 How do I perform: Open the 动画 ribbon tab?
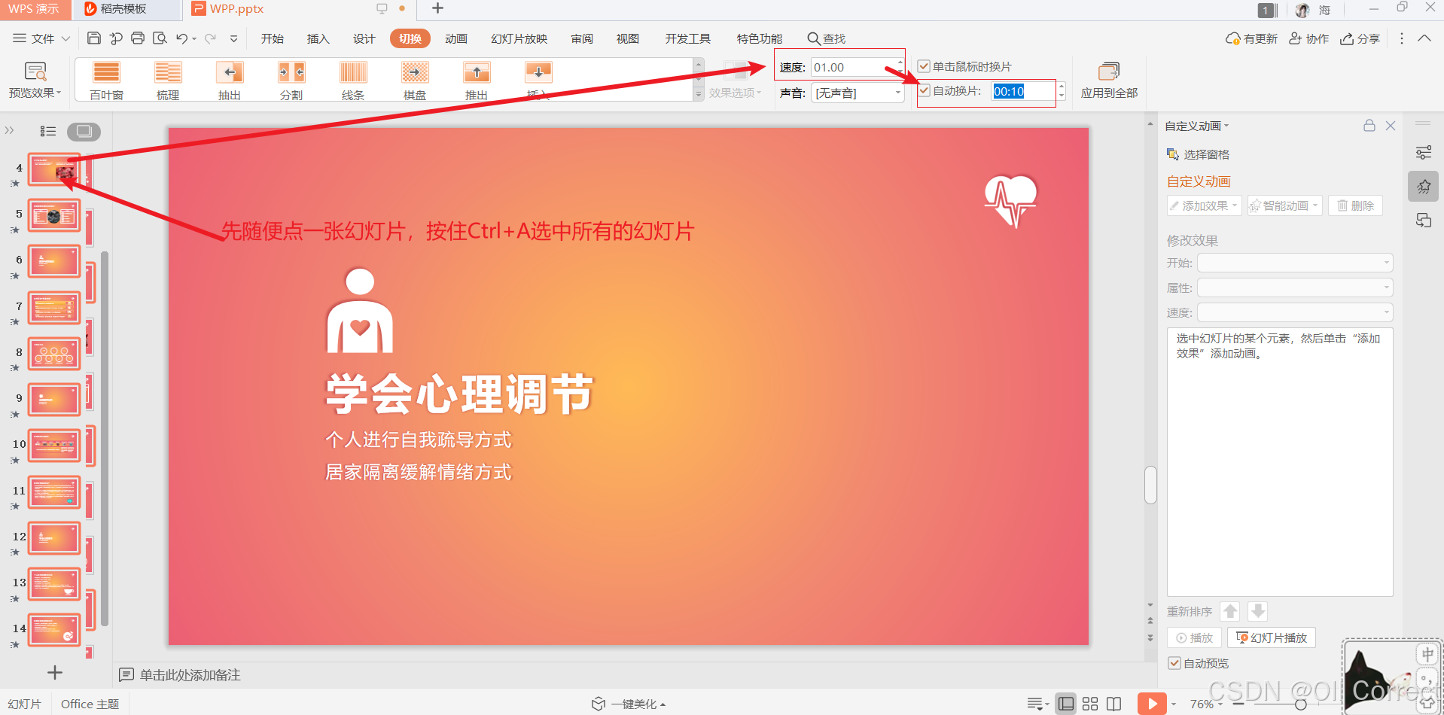click(456, 38)
